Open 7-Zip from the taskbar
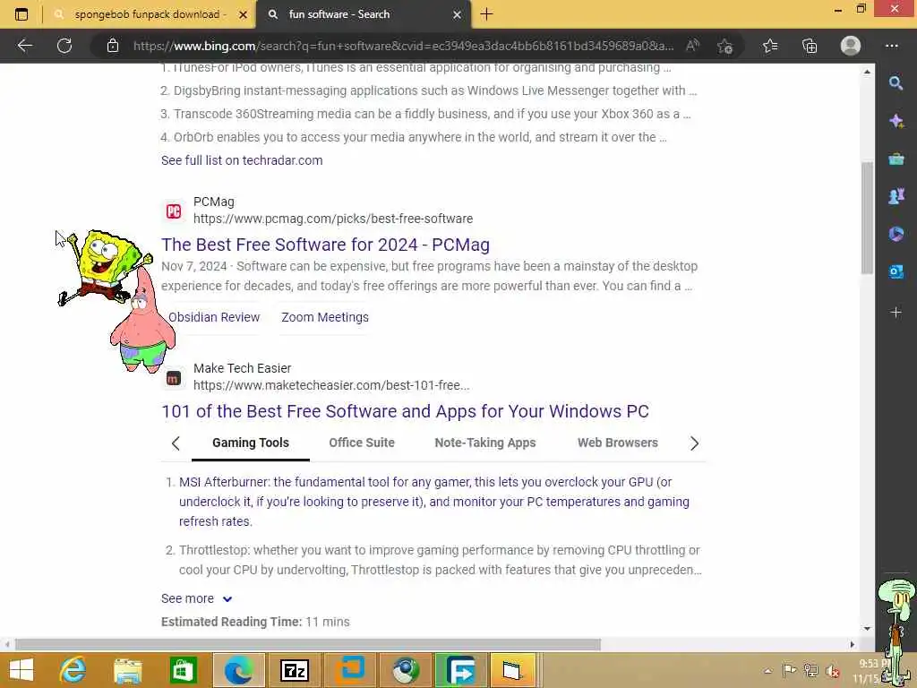The image size is (917, 688). click(x=294, y=670)
